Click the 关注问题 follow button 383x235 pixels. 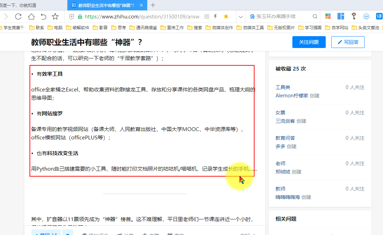[x=309, y=42]
